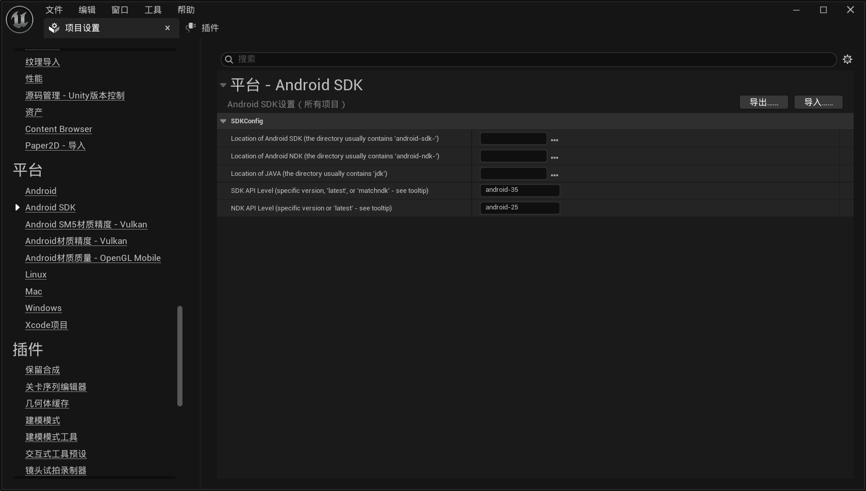Click the plugin icon on the 插件 tab
866x491 pixels.
pos(191,27)
